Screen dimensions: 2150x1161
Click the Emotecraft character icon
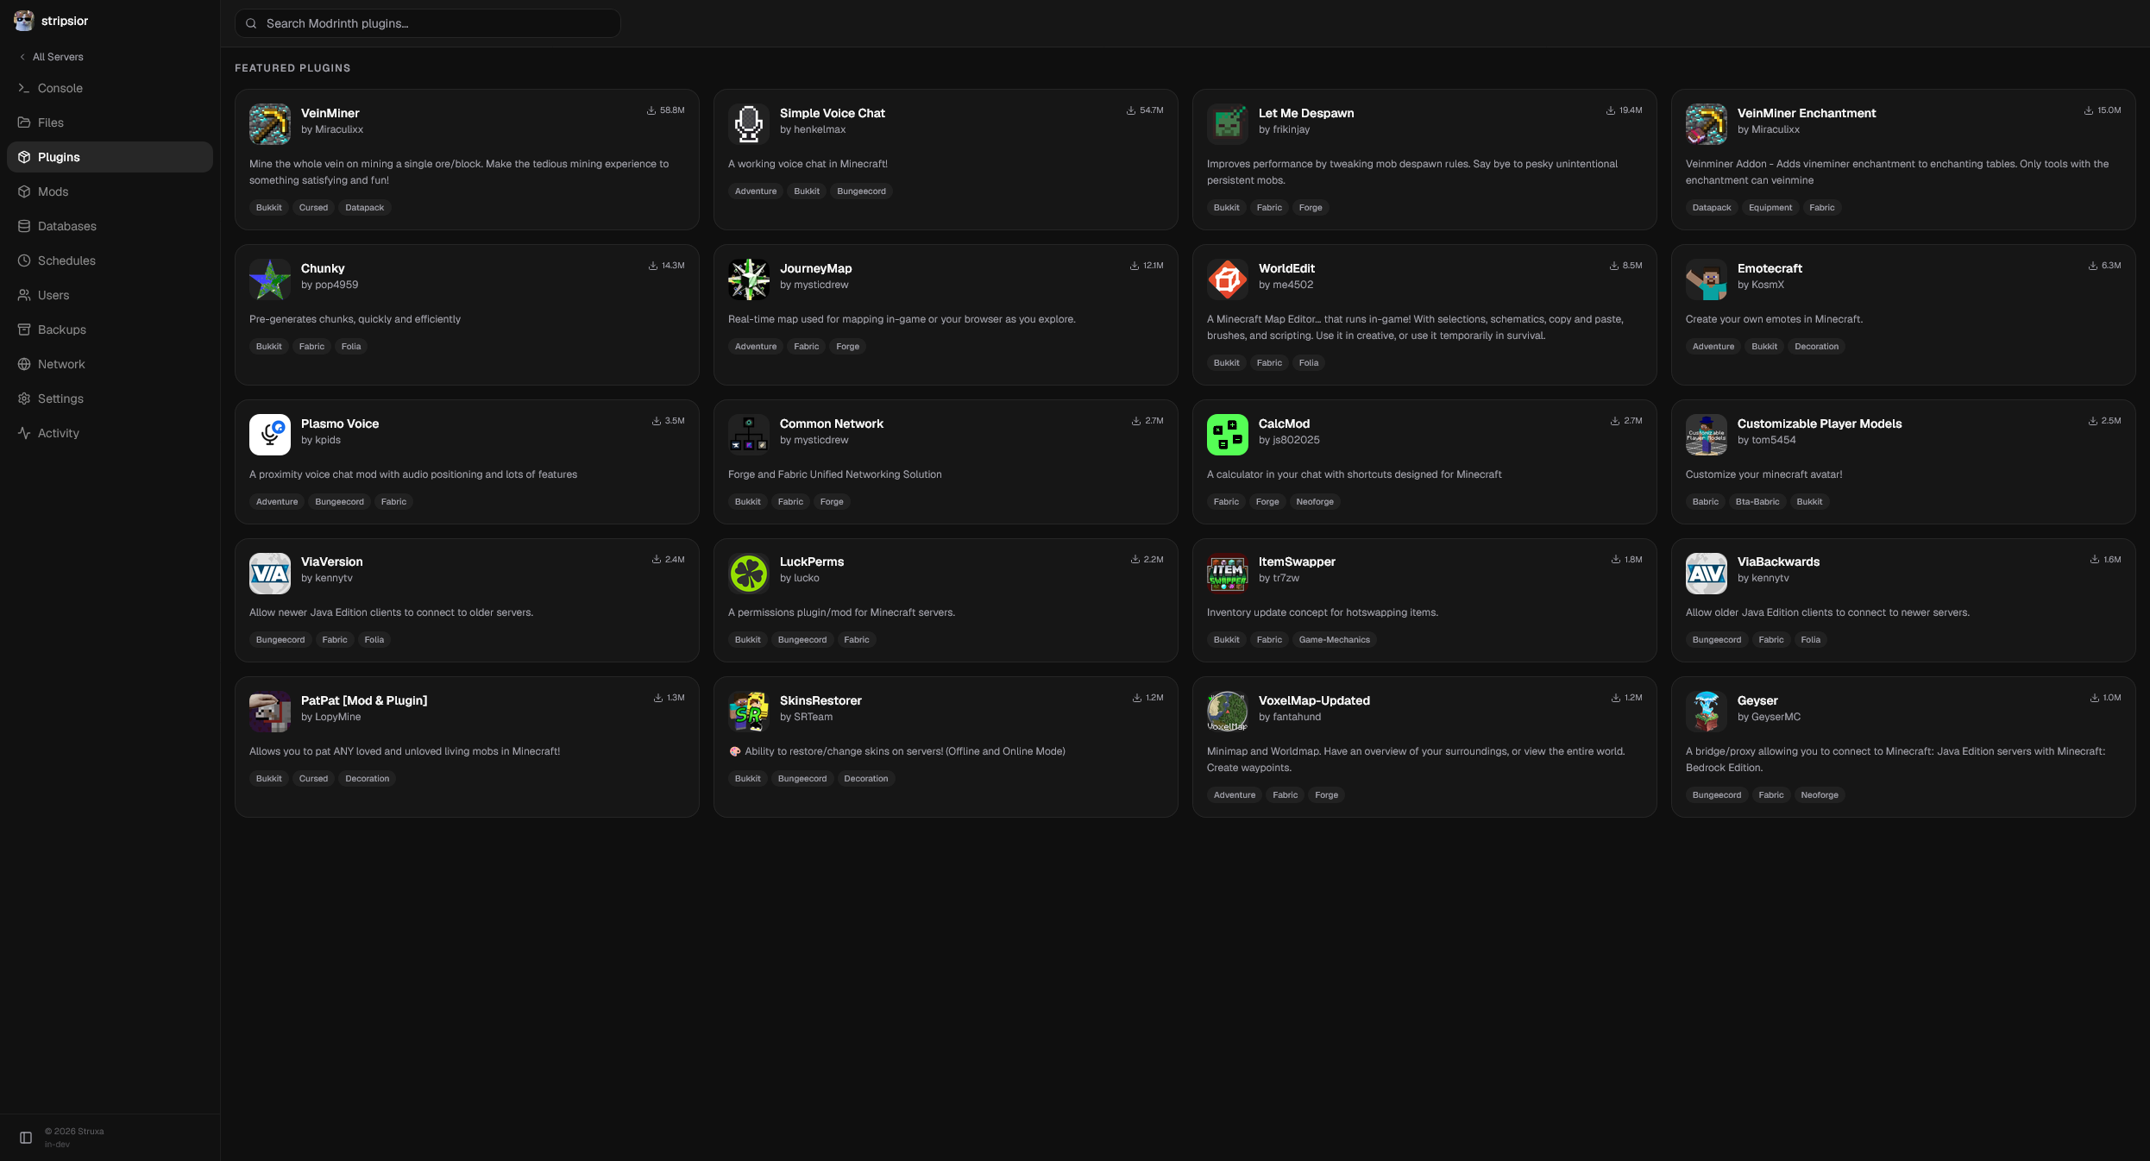[1707, 279]
